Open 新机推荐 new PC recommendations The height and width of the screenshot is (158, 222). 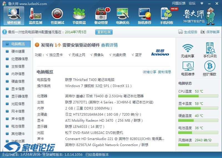(145, 16)
